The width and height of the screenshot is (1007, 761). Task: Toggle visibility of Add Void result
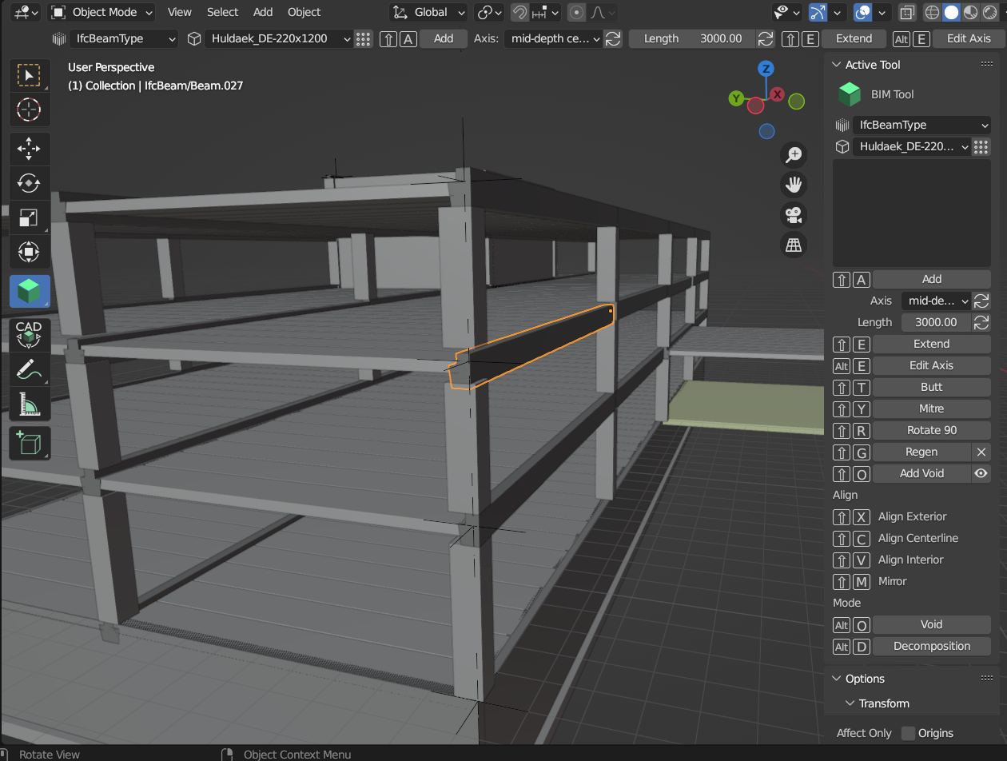[x=981, y=473]
